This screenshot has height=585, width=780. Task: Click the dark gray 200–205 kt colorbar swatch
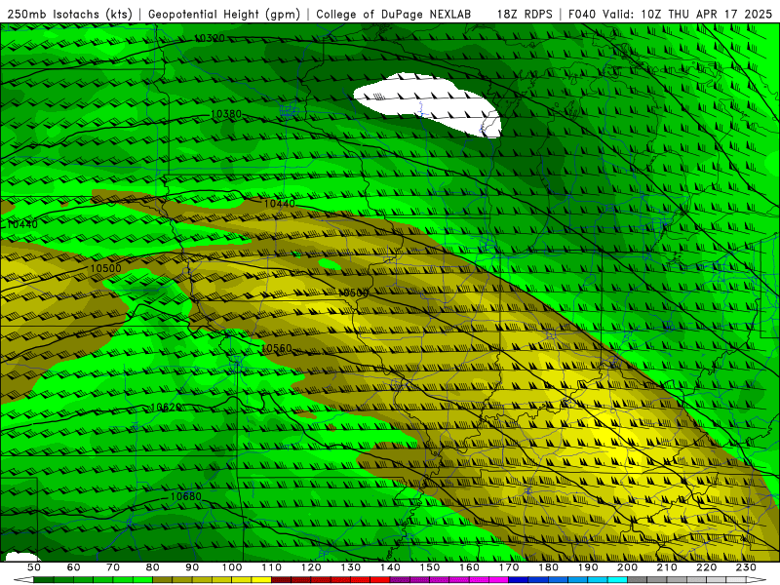tap(638, 579)
